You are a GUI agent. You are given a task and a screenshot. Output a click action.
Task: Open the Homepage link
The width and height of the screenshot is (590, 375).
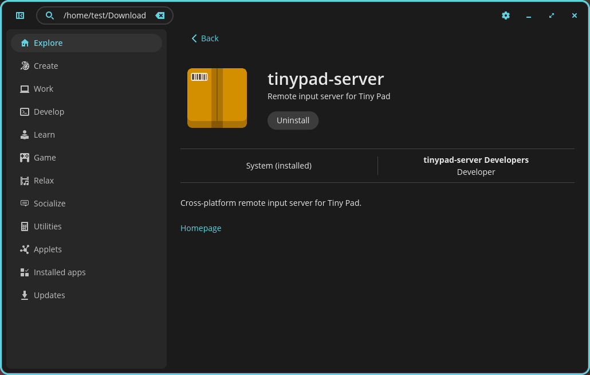tap(201, 228)
